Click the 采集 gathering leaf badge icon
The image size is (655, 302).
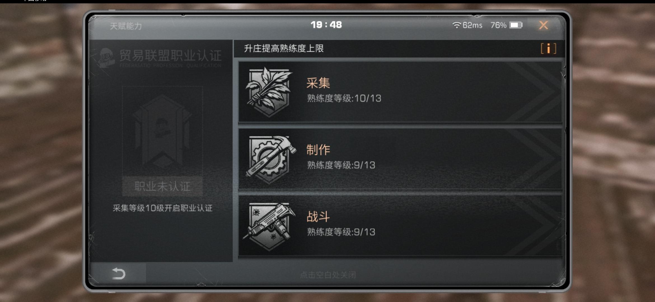269,92
